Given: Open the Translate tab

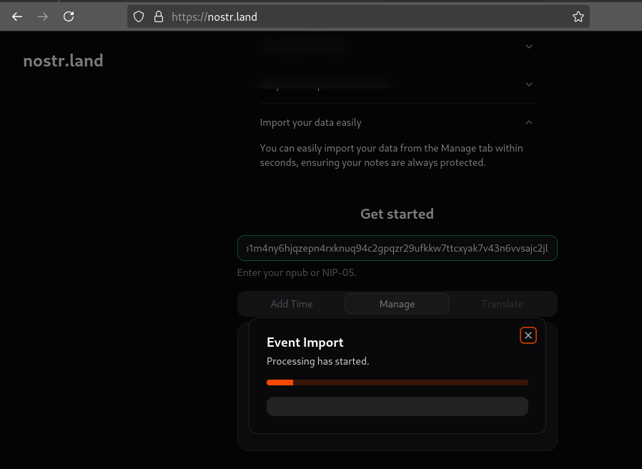Looking at the screenshot, I should 503,304.
